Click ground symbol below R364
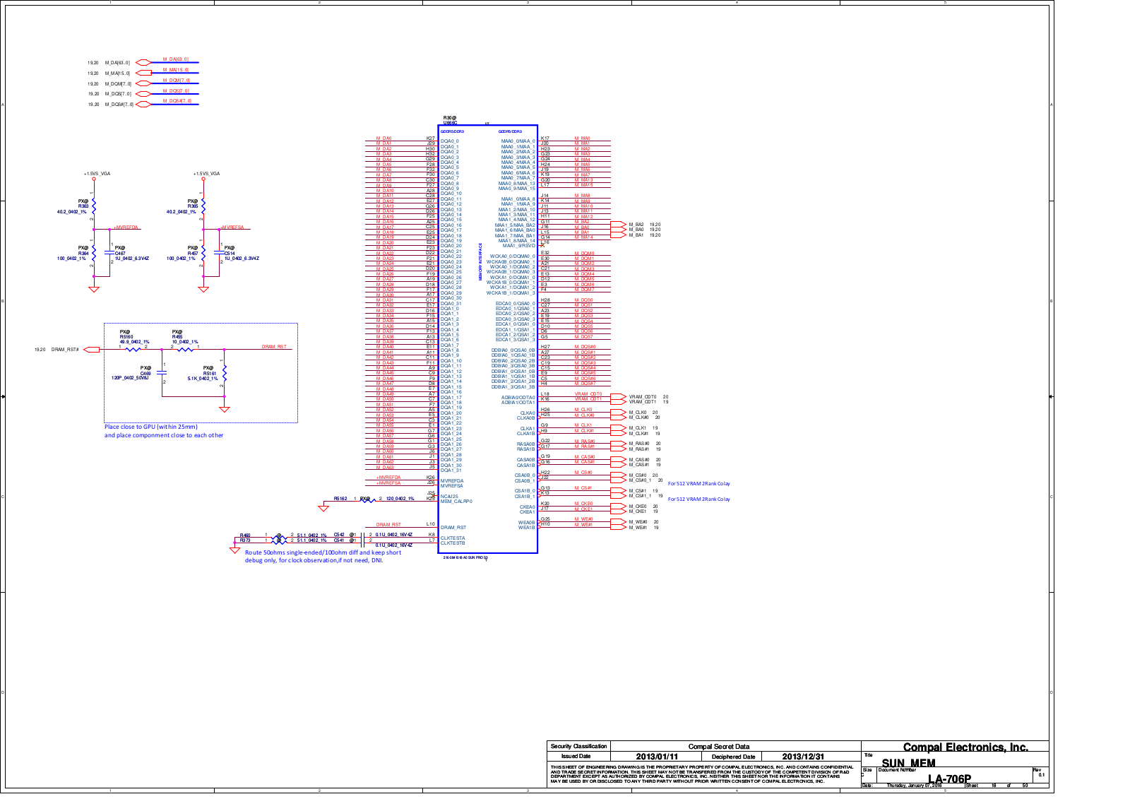The height and width of the screenshot is (799, 1130). click(93, 289)
